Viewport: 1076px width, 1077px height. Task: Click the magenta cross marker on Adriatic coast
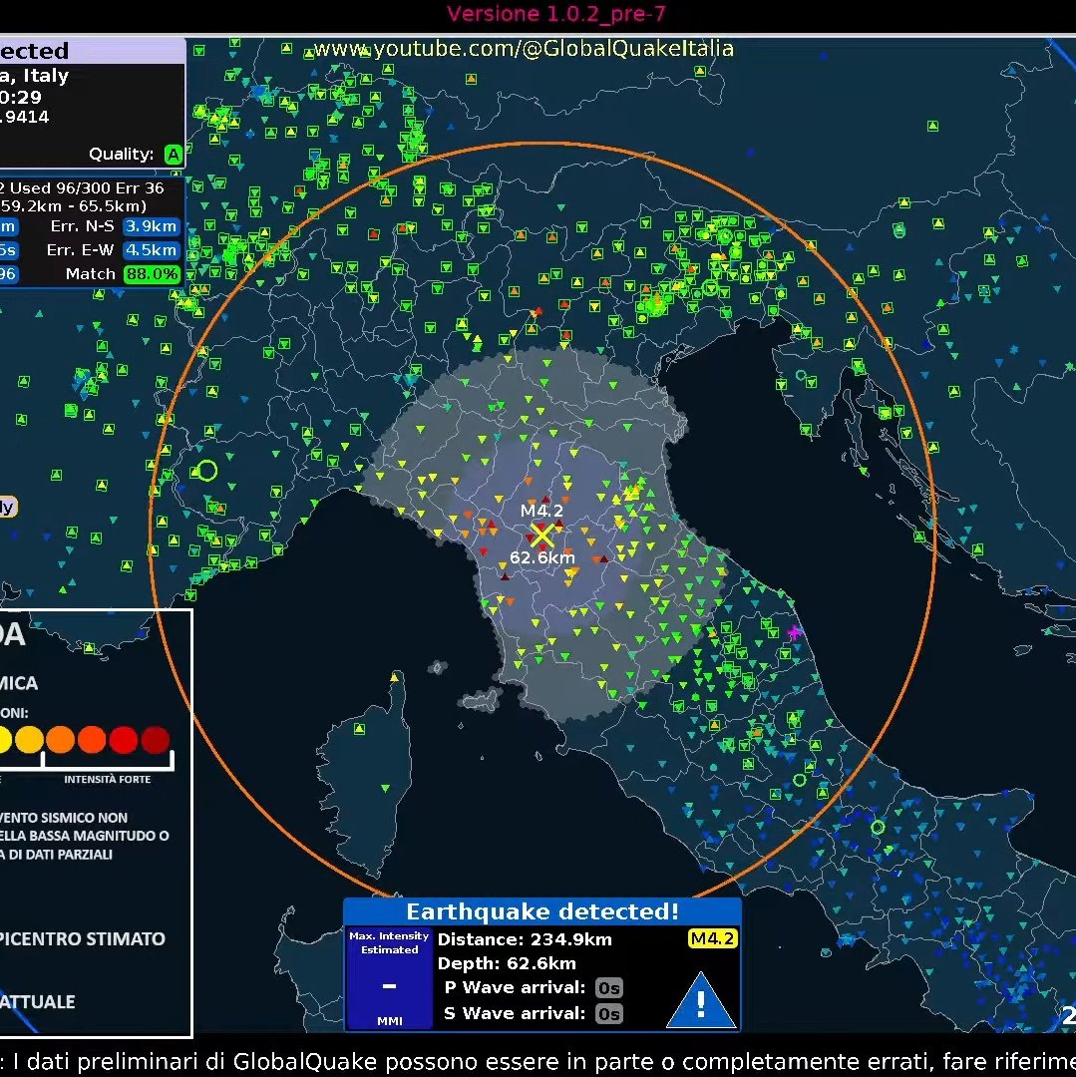pyautogui.click(x=795, y=632)
